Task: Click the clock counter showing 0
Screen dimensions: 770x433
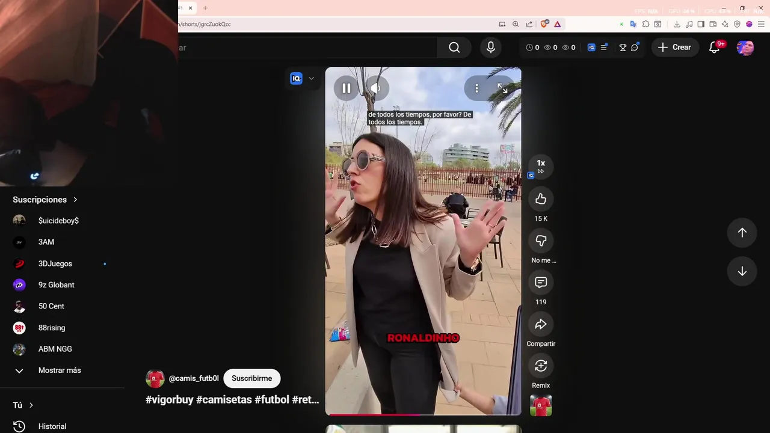Action: [x=532, y=48]
